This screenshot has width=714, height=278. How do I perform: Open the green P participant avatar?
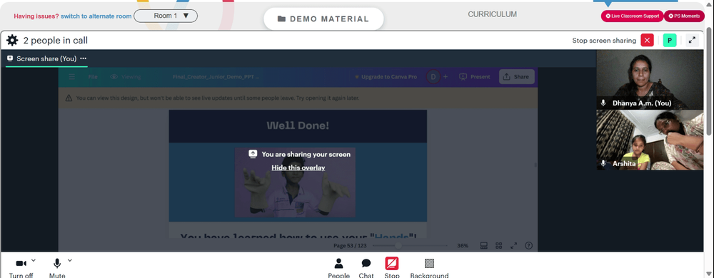pyautogui.click(x=670, y=41)
